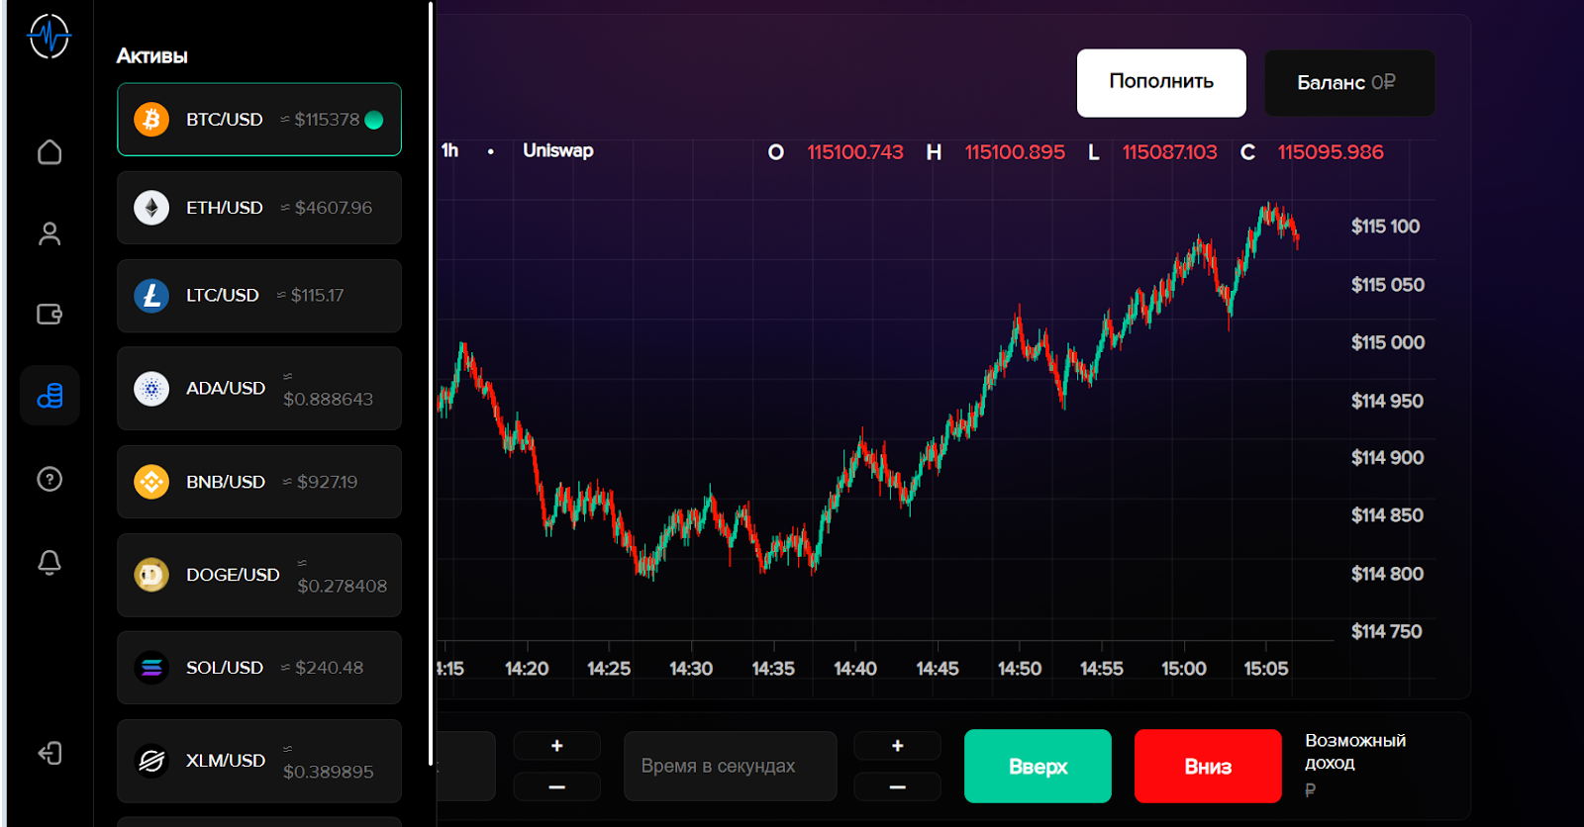The width and height of the screenshot is (1584, 827).
Task: Click the $4607.96 ETH price
Action: pyautogui.click(x=334, y=208)
